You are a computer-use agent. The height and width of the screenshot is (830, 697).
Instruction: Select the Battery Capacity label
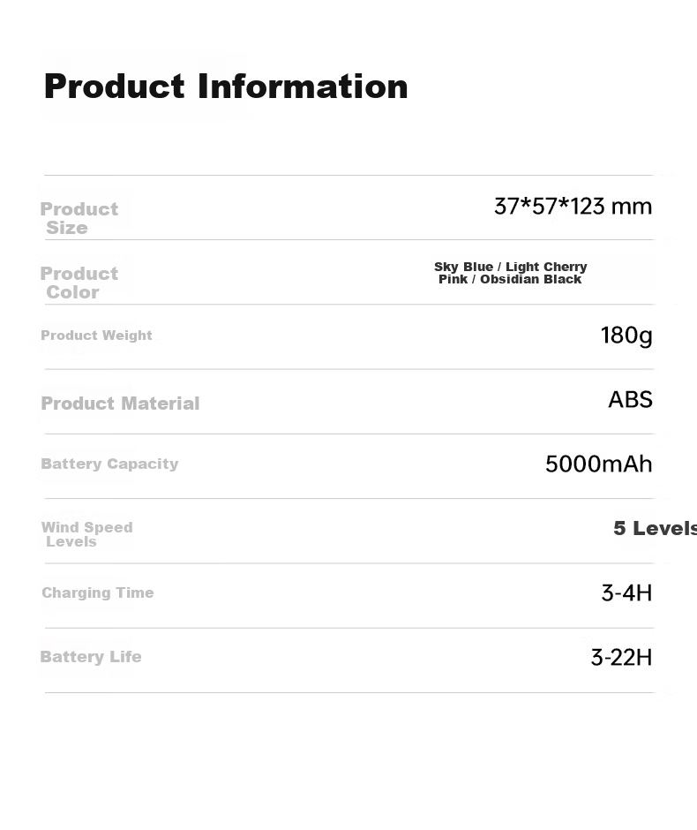coord(109,464)
